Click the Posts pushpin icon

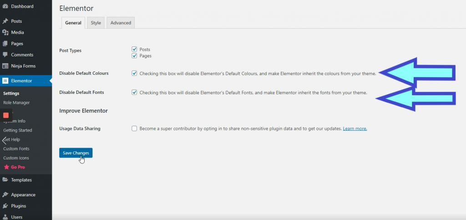pos(5,21)
